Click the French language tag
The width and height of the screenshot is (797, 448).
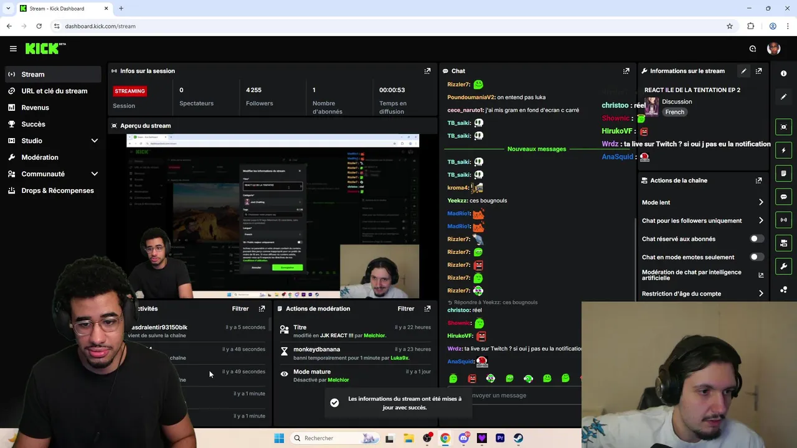click(x=674, y=112)
